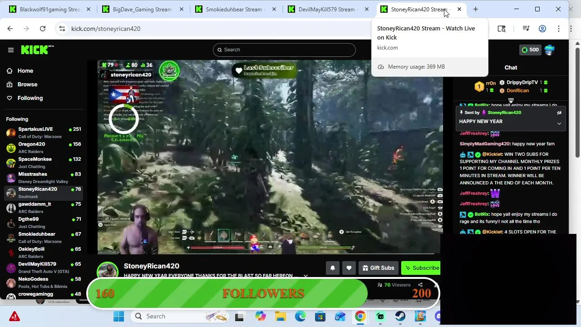Click the StoneyRican420 channel name heading

(152, 266)
